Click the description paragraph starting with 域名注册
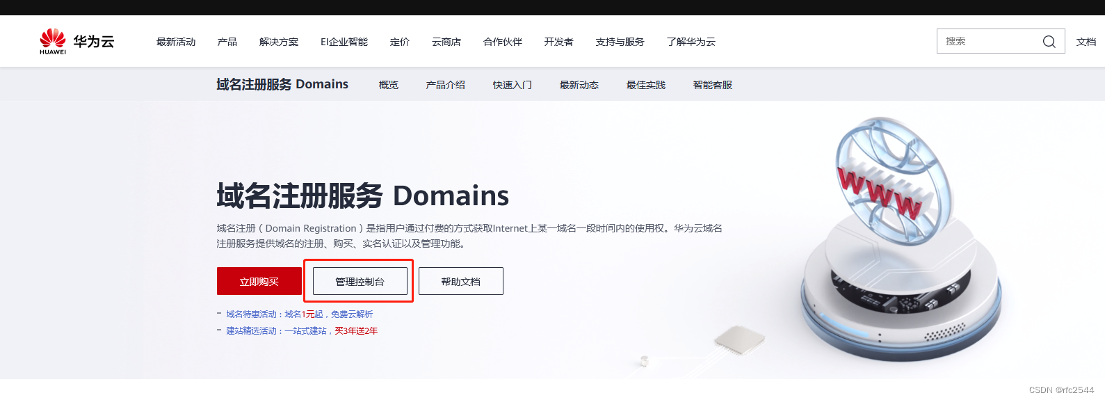 click(469, 236)
